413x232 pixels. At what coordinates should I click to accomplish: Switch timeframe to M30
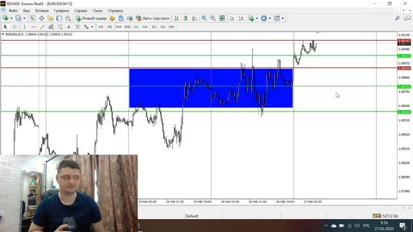[x=128, y=27]
